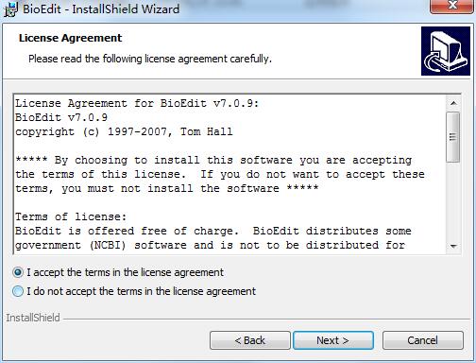Click the BioEdit installer icon in title bar
Viewport: 476px width, 363px height.
[x=10, y=9]
